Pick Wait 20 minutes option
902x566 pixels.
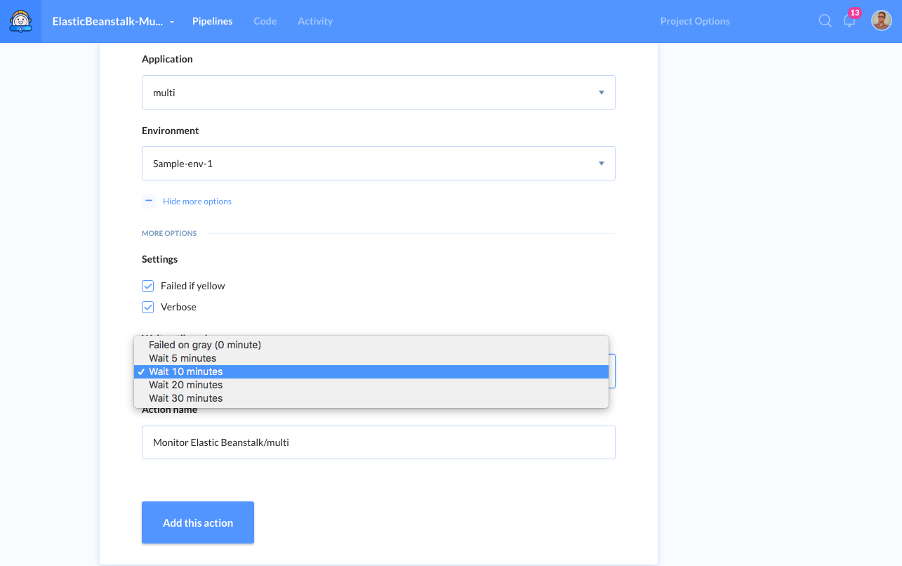pyautogui.click(x=371, y=385)
